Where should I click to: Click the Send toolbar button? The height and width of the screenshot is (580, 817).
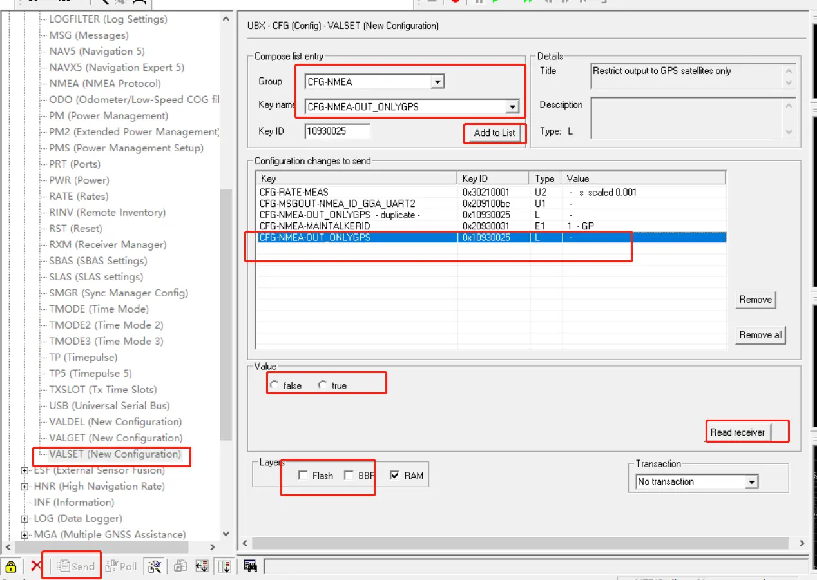point(75,566)
